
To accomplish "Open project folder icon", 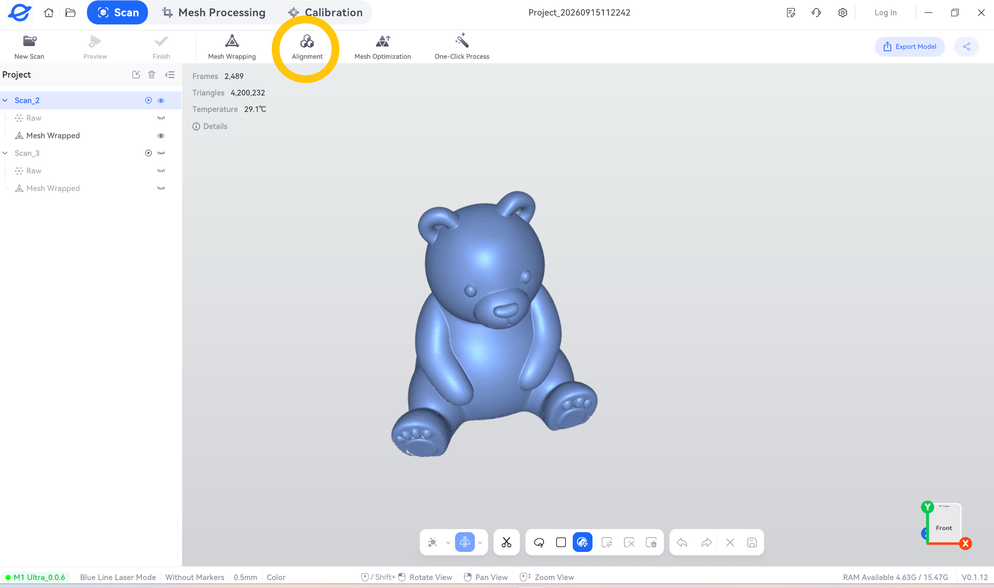I will point(70,13).
